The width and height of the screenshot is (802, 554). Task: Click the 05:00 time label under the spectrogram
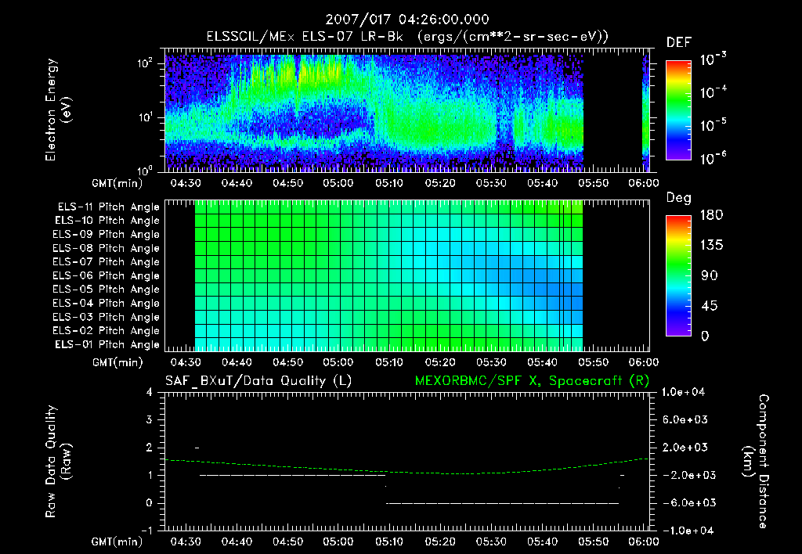tap(338, 183)
